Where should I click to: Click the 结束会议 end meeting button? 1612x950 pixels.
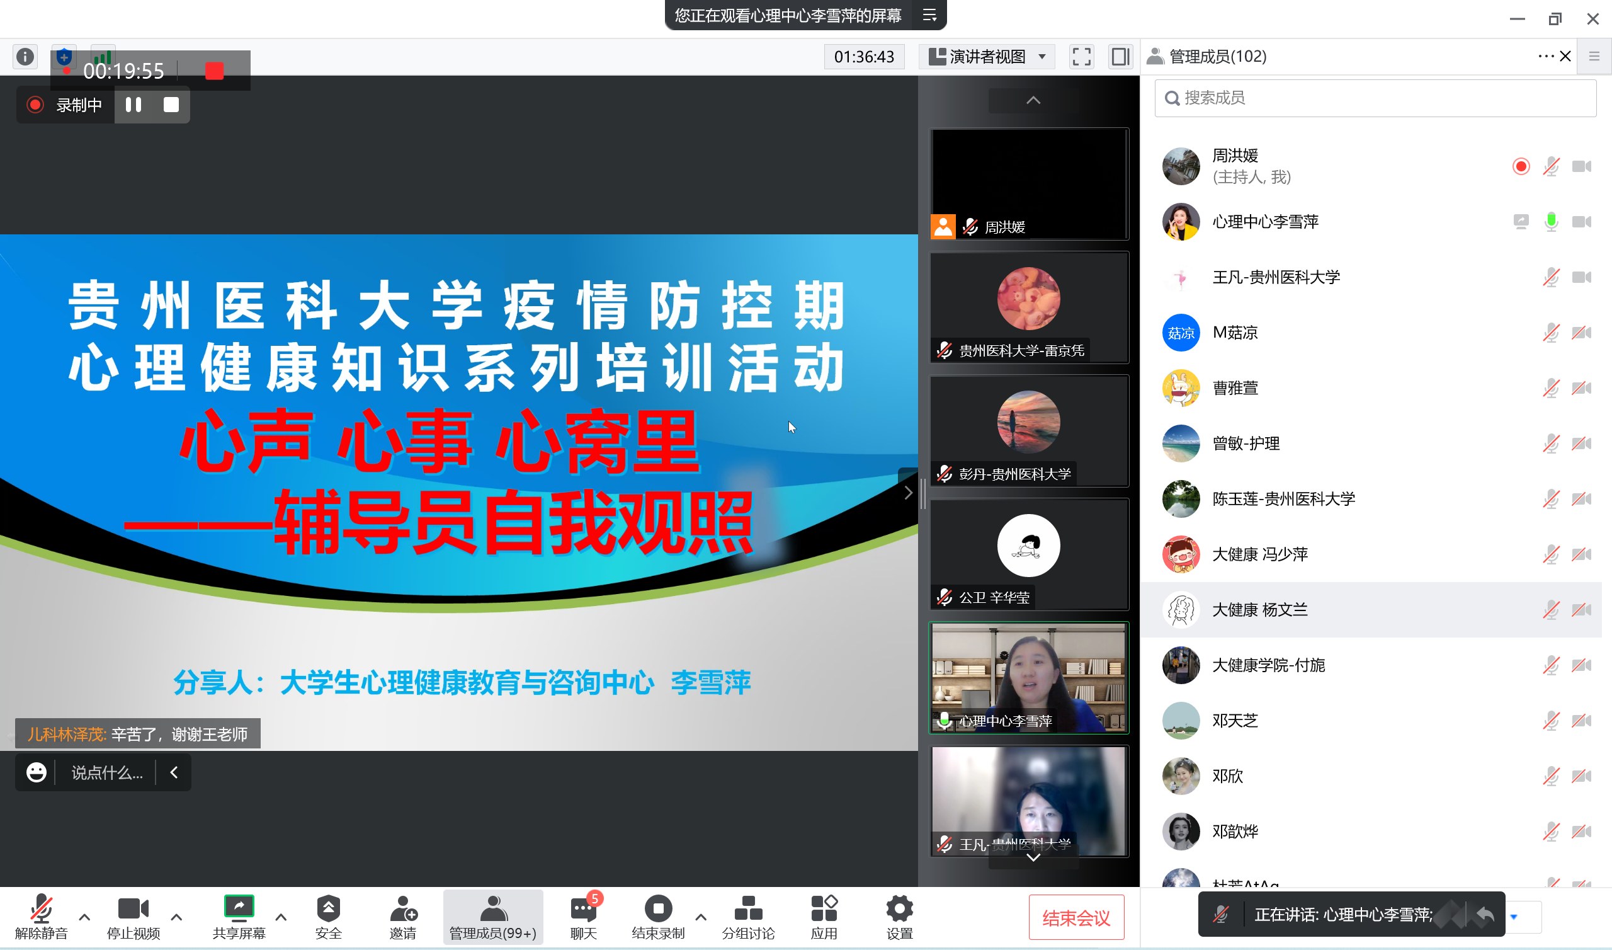1076,917
